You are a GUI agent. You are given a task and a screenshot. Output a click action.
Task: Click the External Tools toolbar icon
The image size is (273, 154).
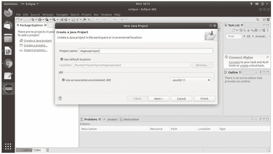(54, 20)
